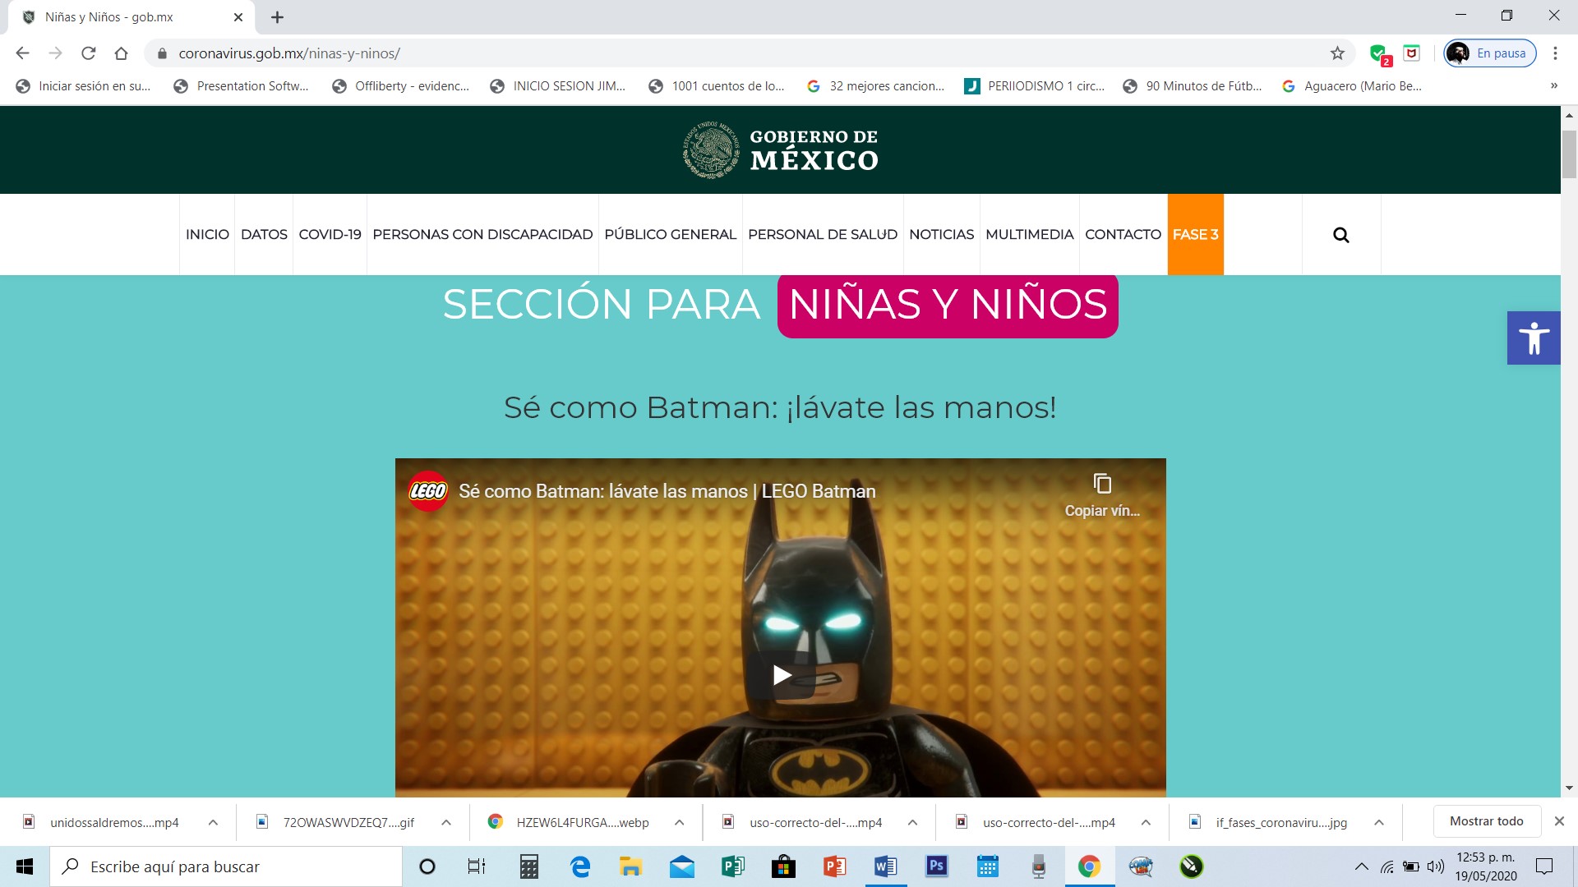Expand options for unidossaldremos mp4 download
Screen dimensions: 1578x887
pyautogui.click(x=213, y=822)
